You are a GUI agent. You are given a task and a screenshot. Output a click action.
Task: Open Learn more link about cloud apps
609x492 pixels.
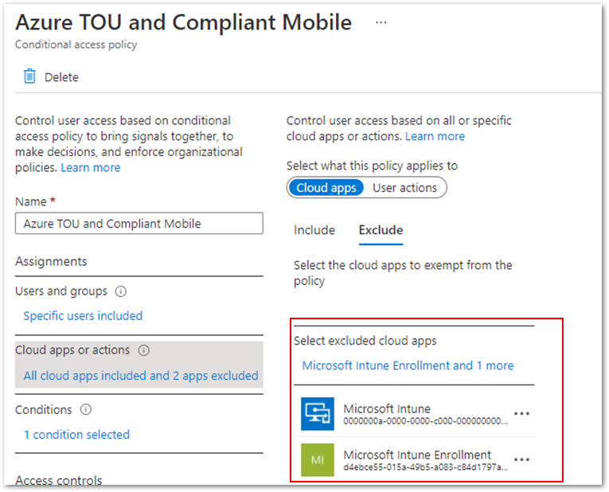point(435,136)
